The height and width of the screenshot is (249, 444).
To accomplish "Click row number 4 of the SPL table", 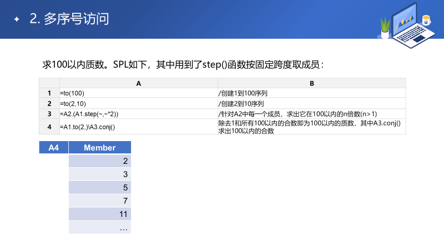I will [x=49, y=127].
